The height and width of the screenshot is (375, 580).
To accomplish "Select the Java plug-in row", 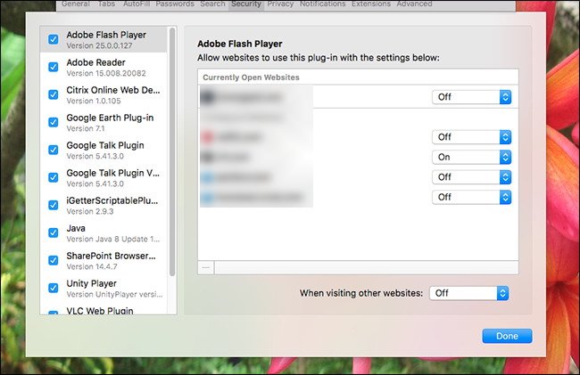I will (x=104, y=232).
